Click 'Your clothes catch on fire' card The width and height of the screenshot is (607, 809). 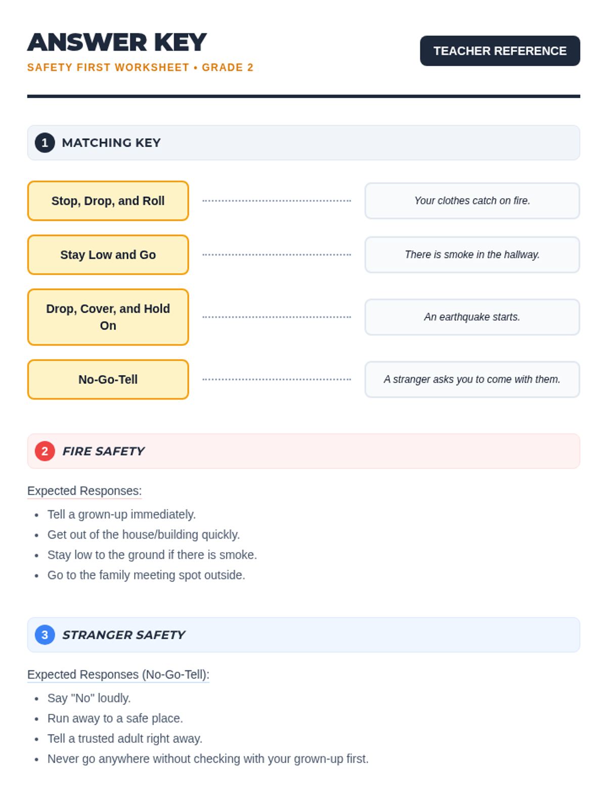pos(472,201)
